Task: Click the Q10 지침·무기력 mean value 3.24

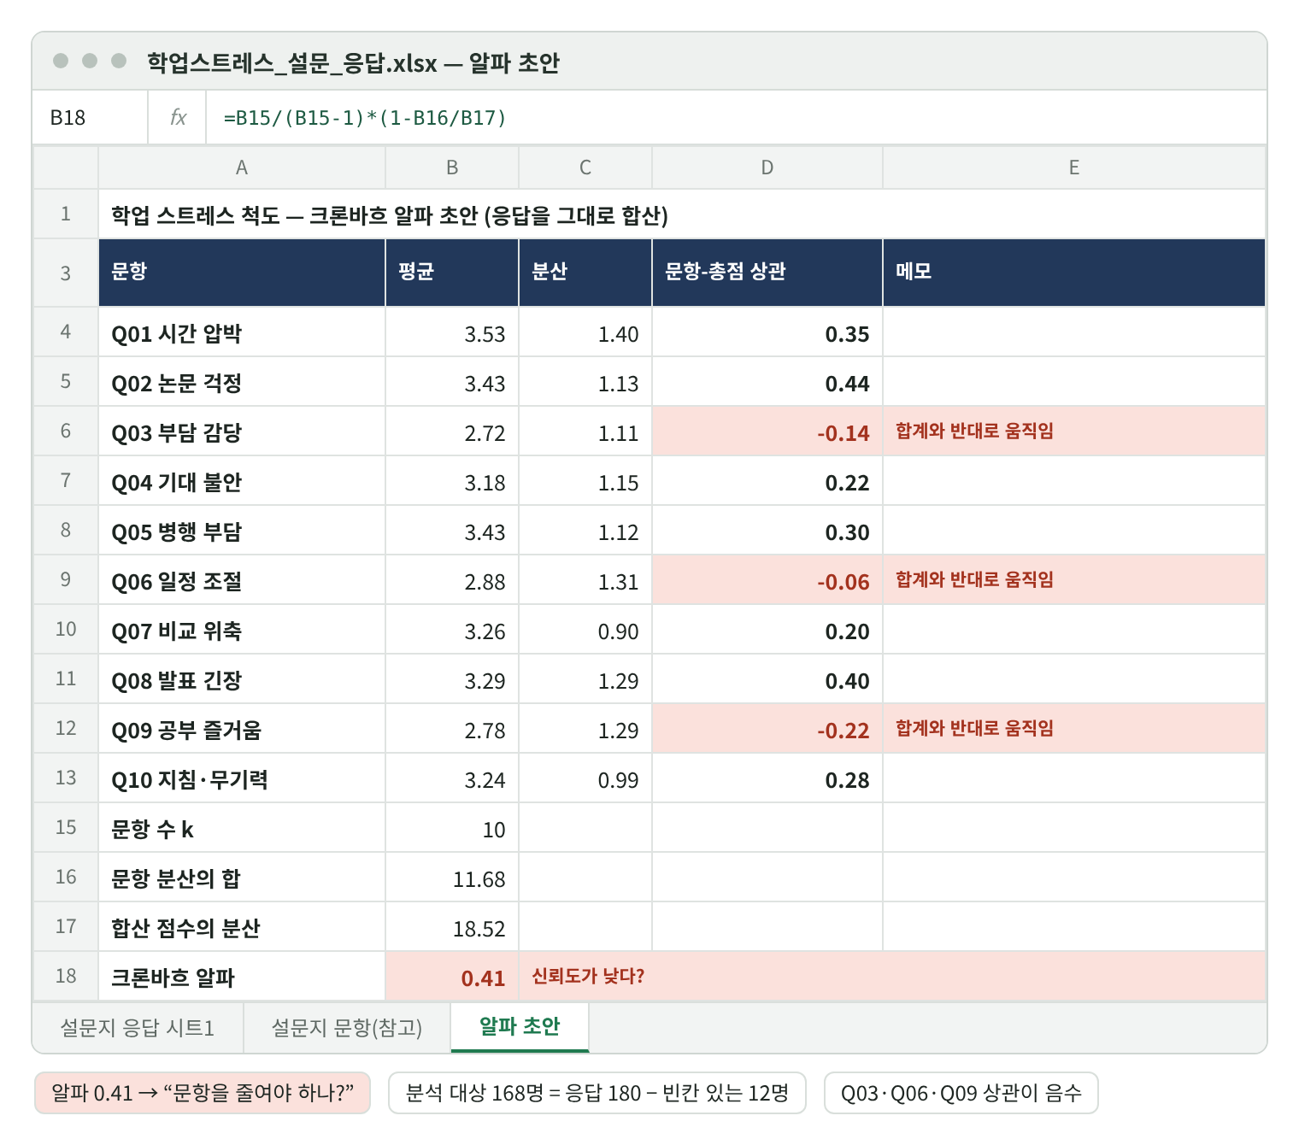Action: pyautogui.click(x=452, y=778)
